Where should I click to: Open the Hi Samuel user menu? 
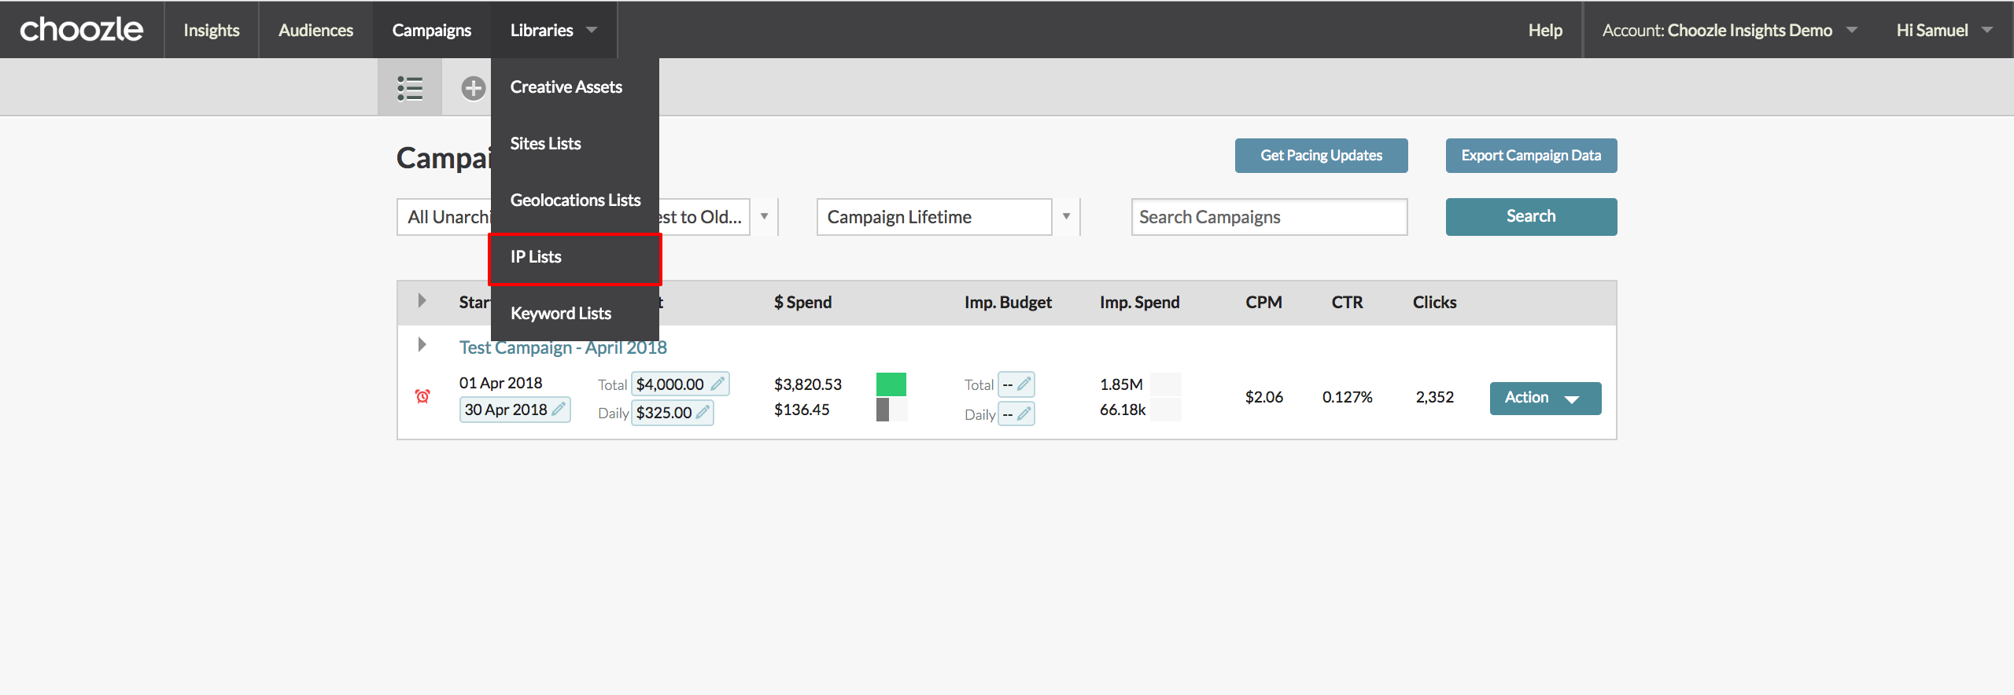click(1943, 30)
